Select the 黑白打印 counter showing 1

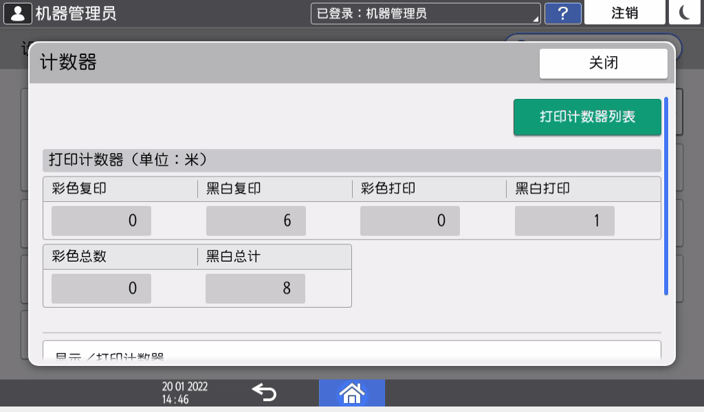[x=564, y=220]
